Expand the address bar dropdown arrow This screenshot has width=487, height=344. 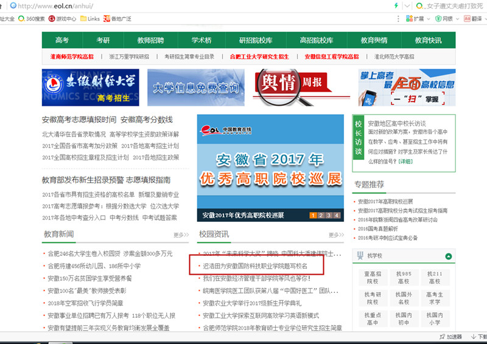(x=408, y=5)
